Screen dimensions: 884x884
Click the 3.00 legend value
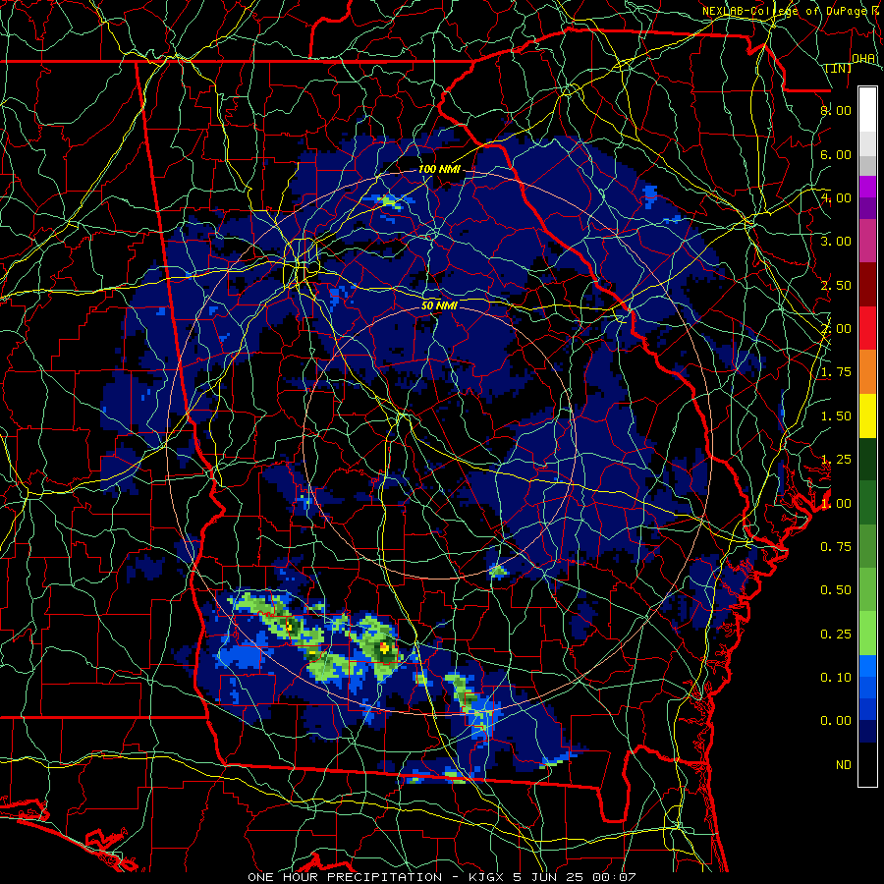(x=836, y=242)
